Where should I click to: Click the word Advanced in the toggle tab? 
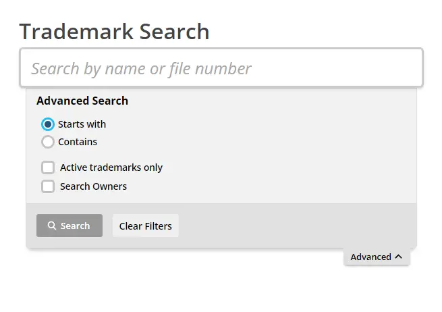point(370,257)
